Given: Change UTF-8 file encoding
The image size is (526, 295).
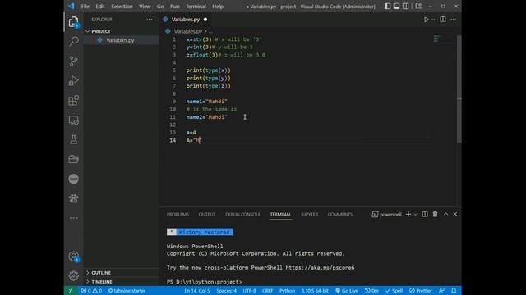Looking at the screenshot, I should tap(249, 291).
